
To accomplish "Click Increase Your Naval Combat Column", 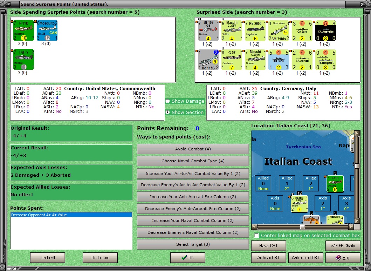I will coord(193,221).
